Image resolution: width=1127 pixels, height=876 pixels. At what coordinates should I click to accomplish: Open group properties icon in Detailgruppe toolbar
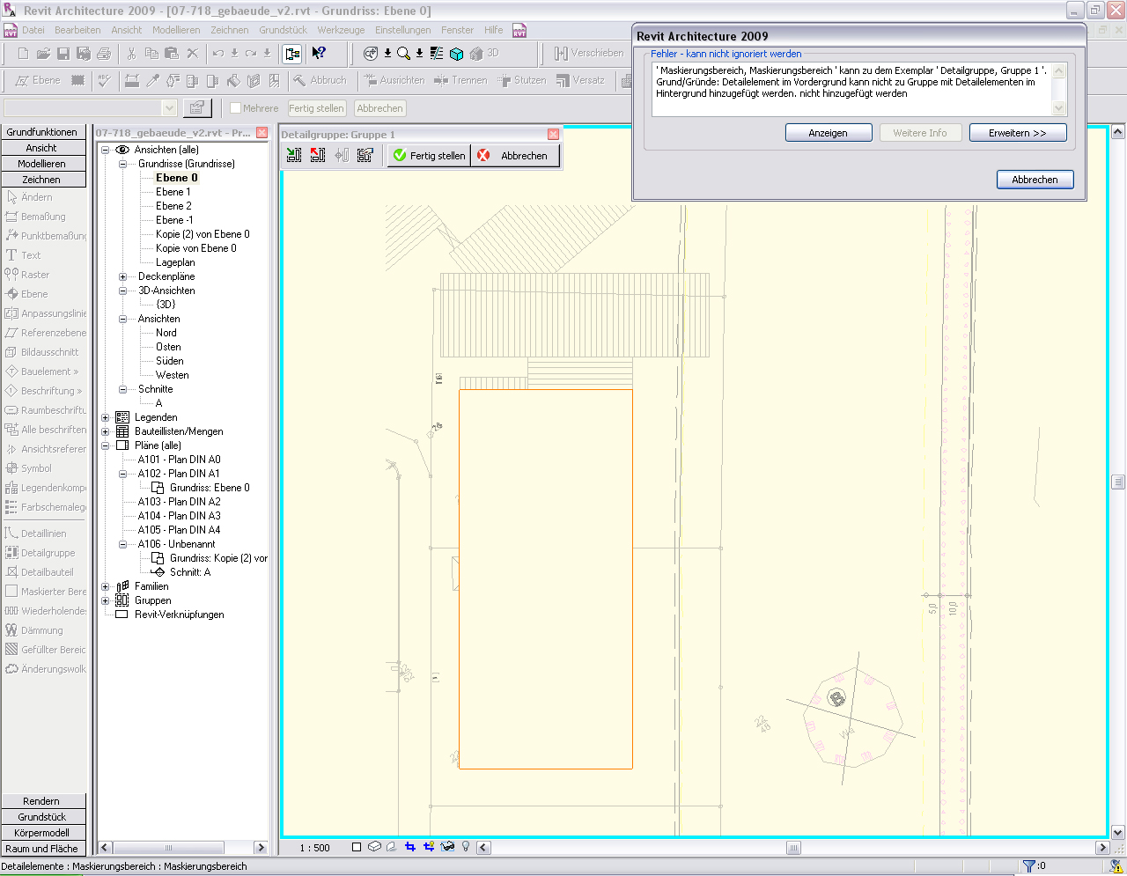point(365,155)
